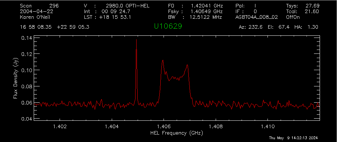Click the green source name U10629
337x142 pixels.
pos(168,26)
